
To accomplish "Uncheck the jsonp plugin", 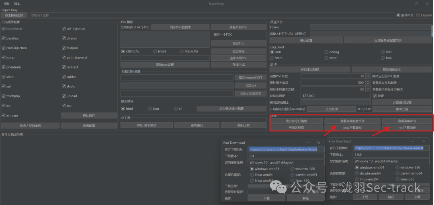I will pyautogui.click(x=4, y=58).
